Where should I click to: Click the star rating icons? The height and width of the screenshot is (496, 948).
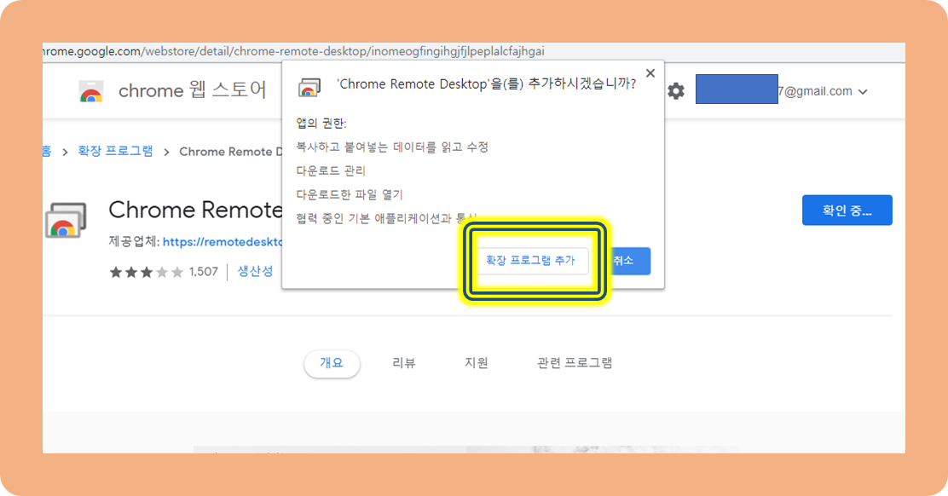click(x=147, y=272)
